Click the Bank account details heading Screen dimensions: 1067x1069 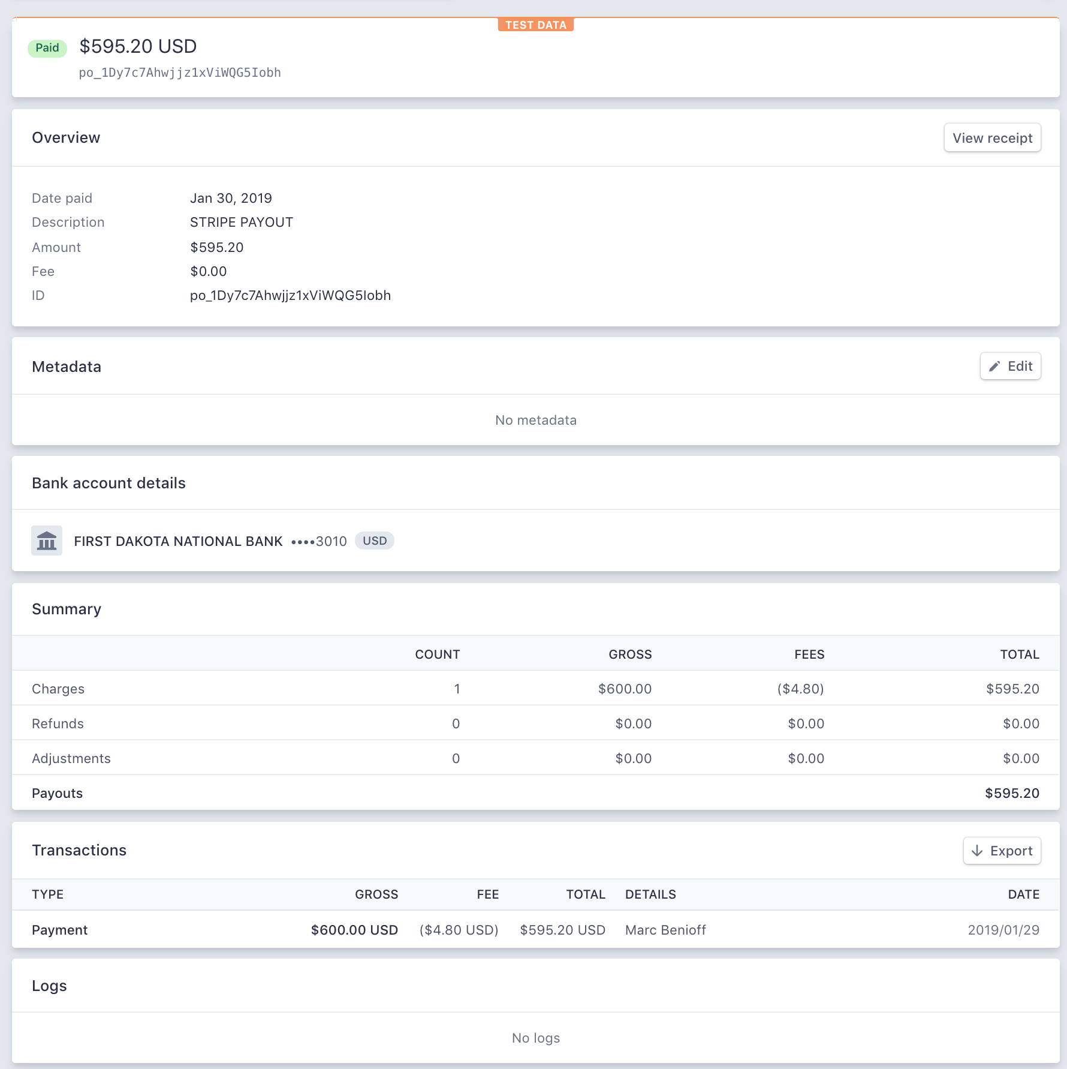[x=108, y=483]
